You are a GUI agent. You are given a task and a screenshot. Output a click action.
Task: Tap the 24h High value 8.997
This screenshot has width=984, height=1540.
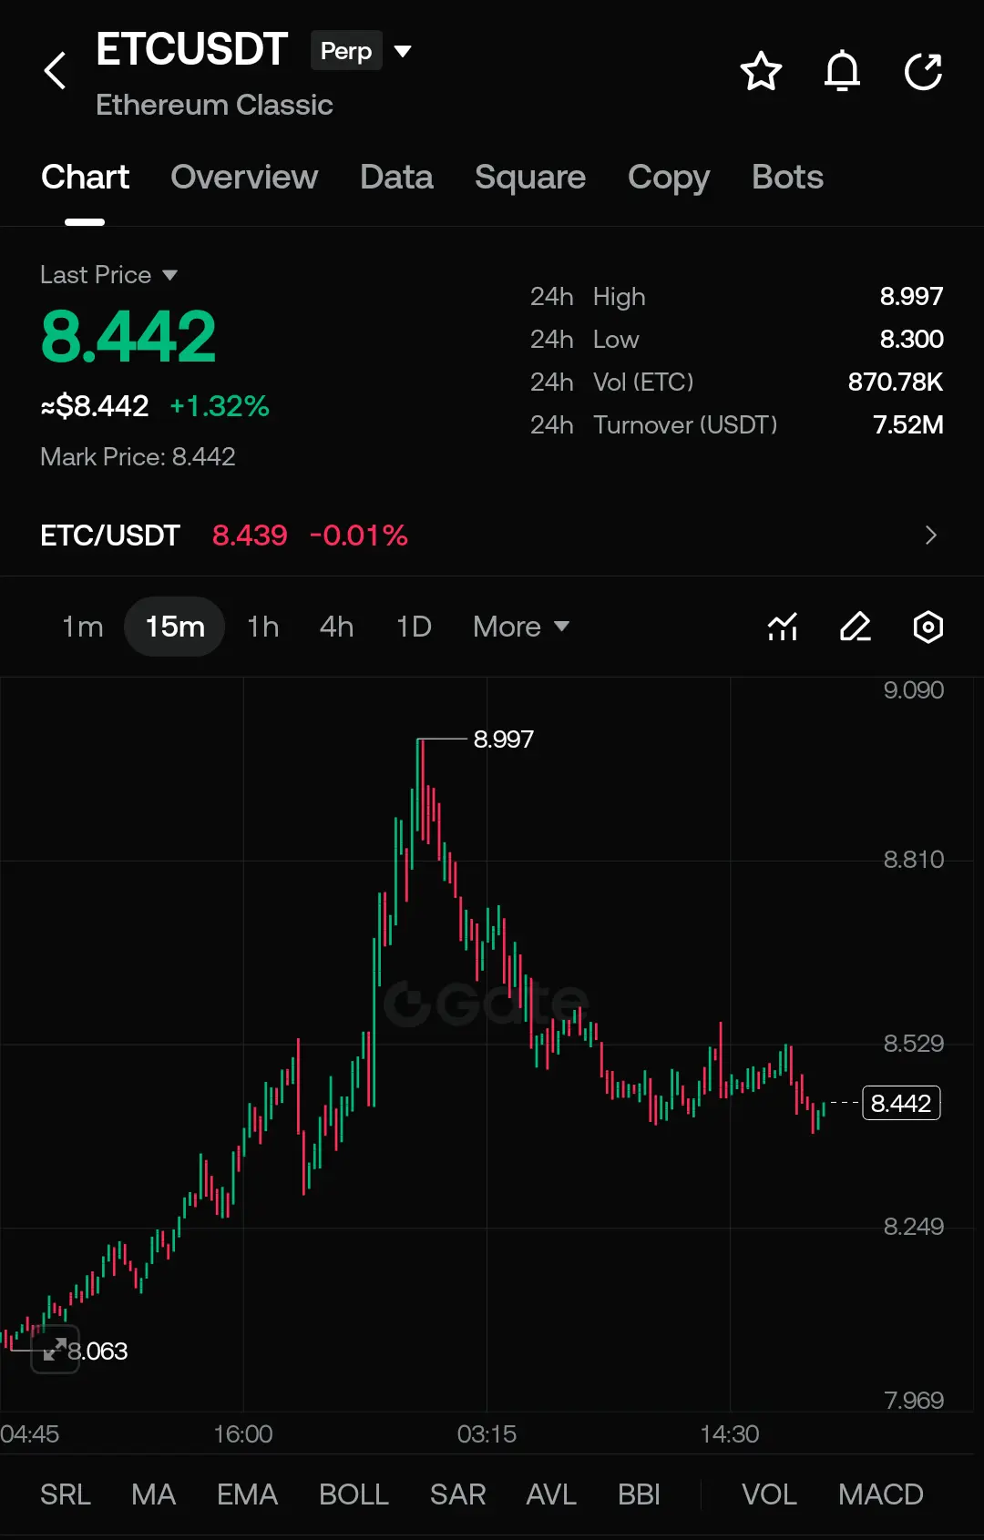click(x=911, y=296)
